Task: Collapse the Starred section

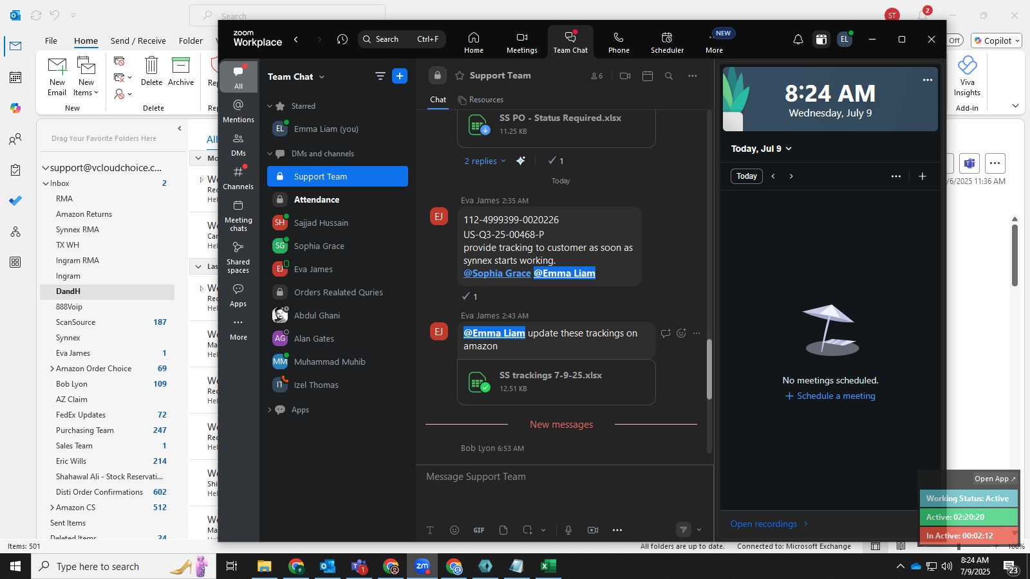Action: (270, 106)
